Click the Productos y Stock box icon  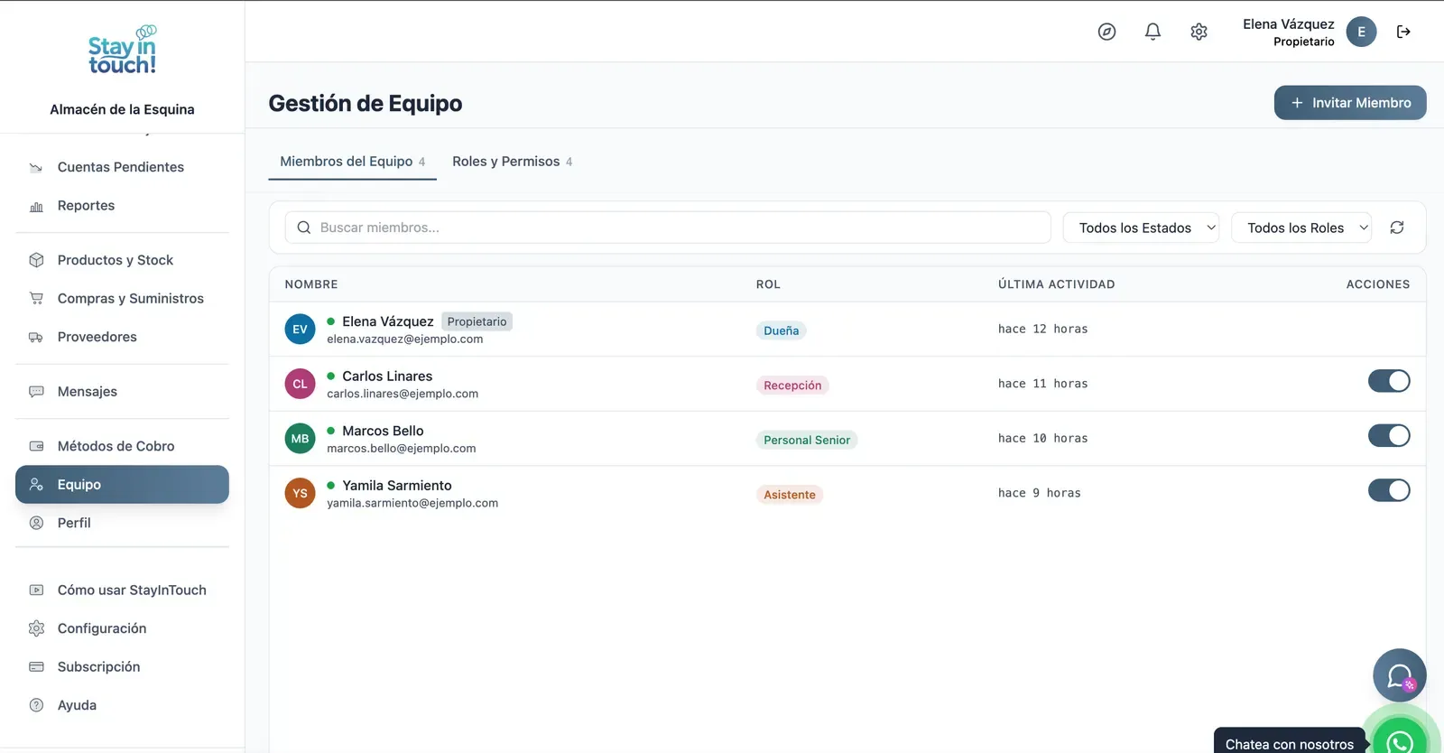coord(36,260)
